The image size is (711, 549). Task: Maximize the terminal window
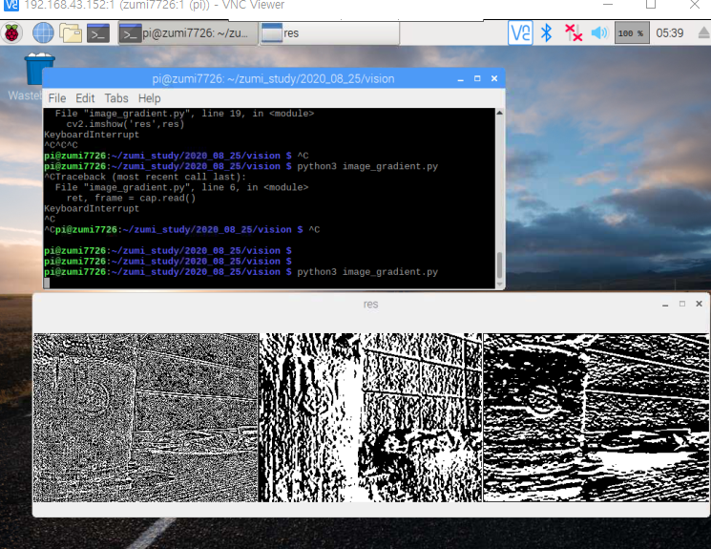[x=477, y=79]
